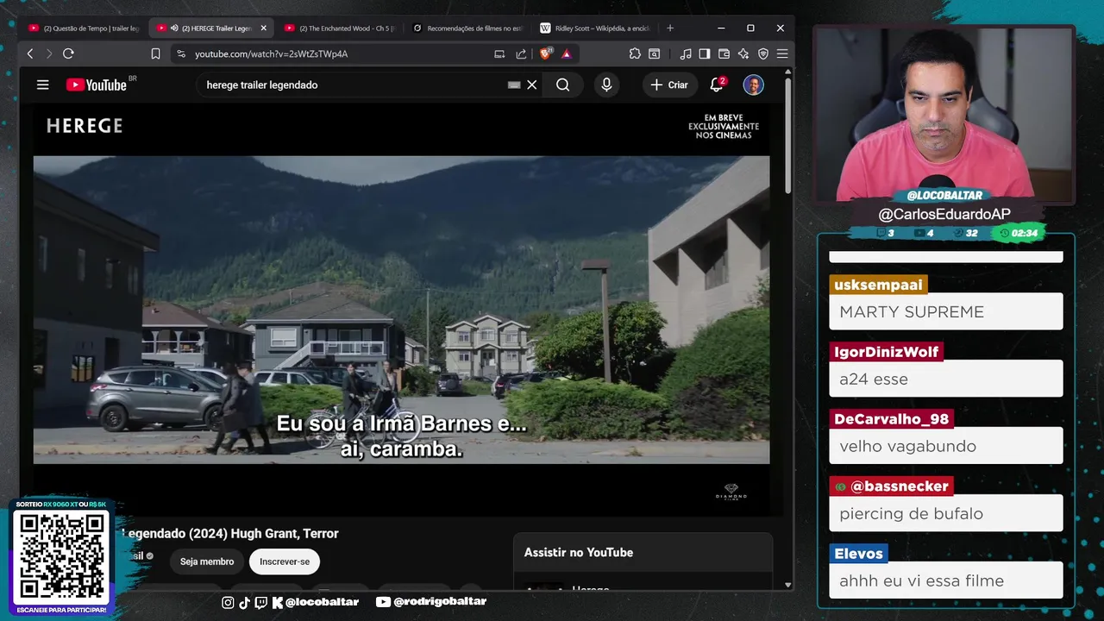Close the HEREGE Trailer tab
The width and height of the screenshot is (1104, 621).
pos(263,28)
